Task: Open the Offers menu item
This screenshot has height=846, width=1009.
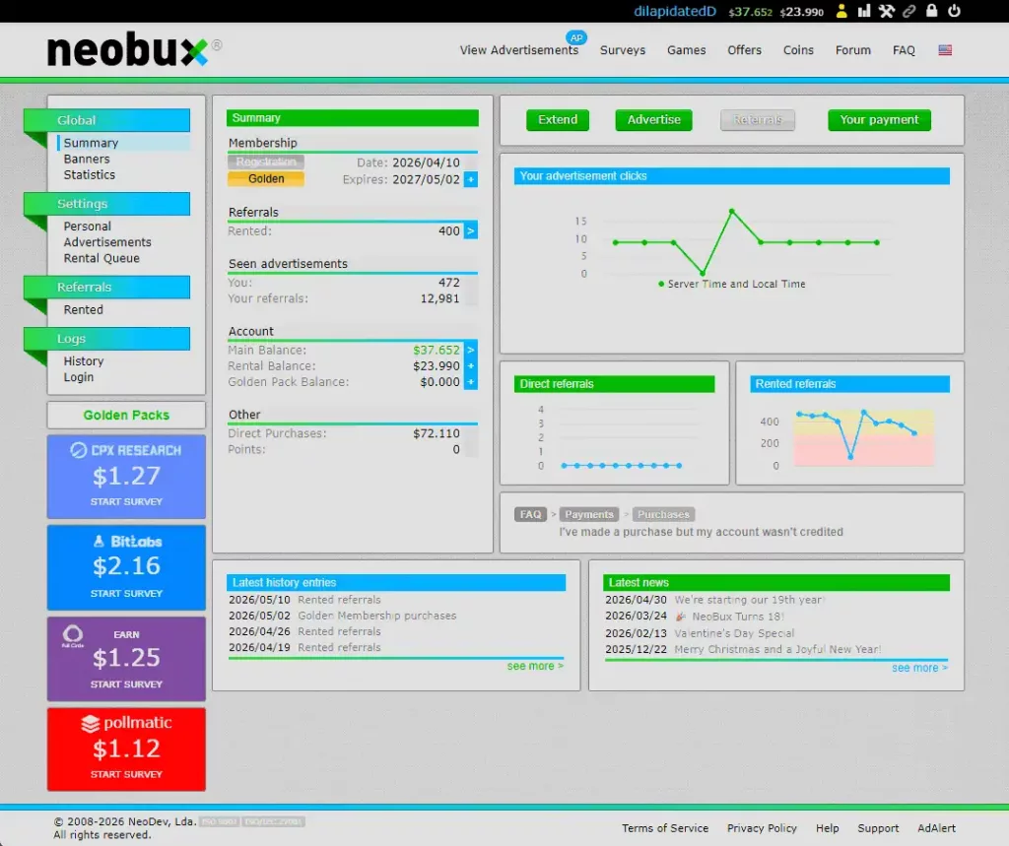Action: pos(744,50)
